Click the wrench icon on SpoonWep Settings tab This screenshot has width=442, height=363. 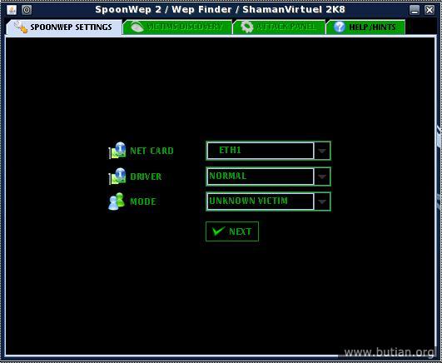point(20,27)
